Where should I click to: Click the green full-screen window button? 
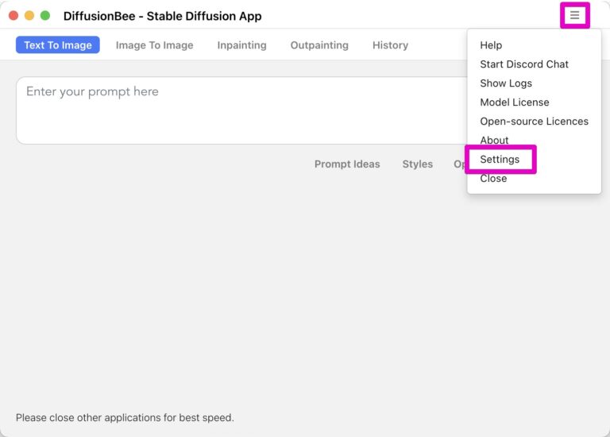point(45,16)
